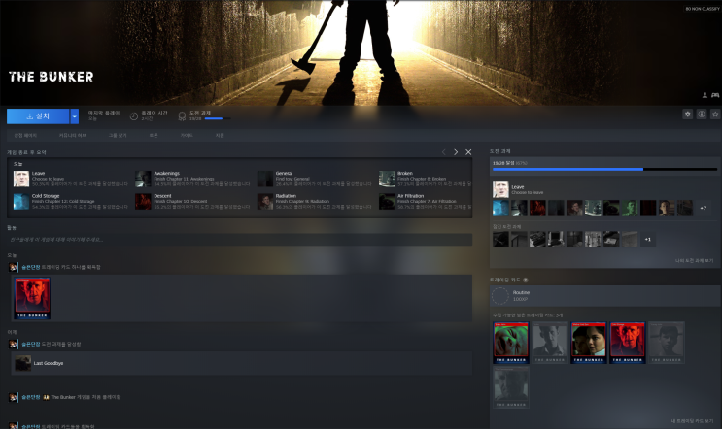Click the user avatar beside the trading card post
Screen dimensions: 722x429
click(x=13, y=267)
